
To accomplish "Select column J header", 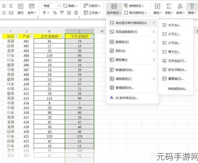I will tap(26, 31).
